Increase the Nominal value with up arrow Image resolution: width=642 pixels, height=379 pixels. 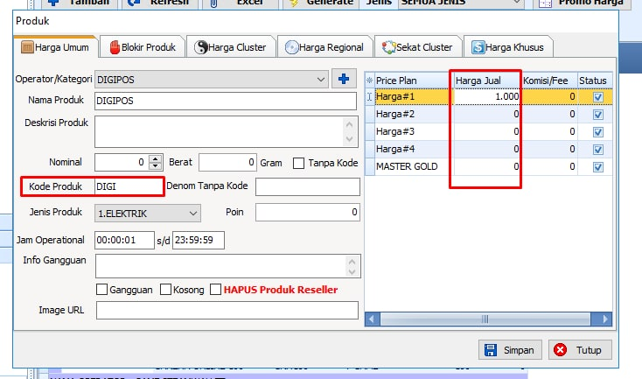[x=156, y=158]
